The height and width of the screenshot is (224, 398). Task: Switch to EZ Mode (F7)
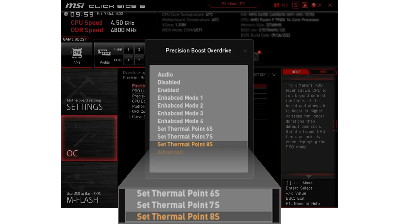tap(233, 4)
